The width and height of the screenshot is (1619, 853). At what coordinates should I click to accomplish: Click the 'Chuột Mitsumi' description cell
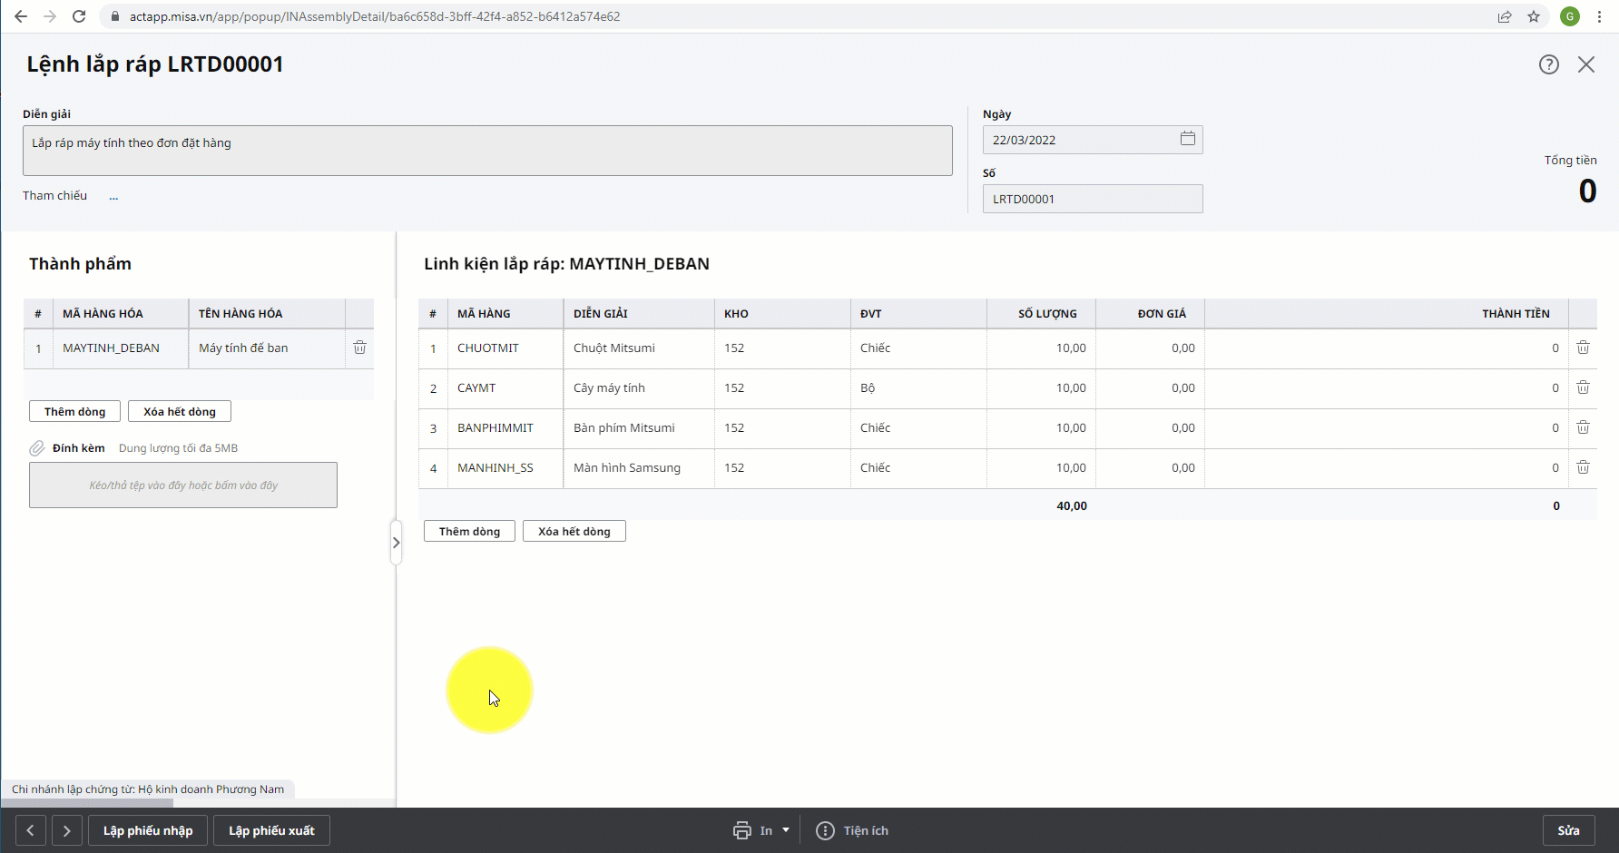(639, 348)
